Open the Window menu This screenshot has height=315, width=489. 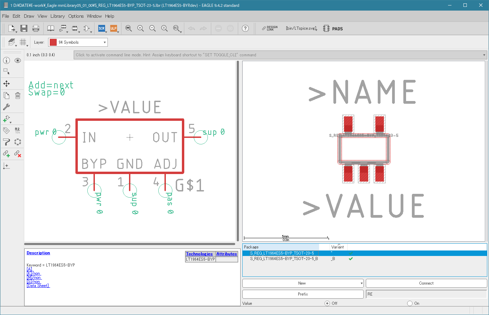(94, 16)
